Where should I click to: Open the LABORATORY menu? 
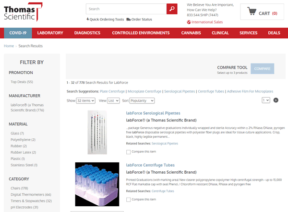click(50, 33)
